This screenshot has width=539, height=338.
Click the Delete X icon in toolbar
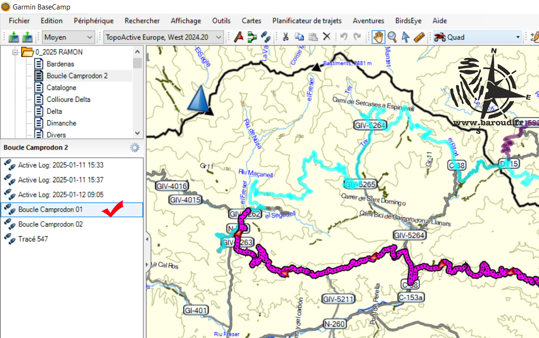click(327, 37)
